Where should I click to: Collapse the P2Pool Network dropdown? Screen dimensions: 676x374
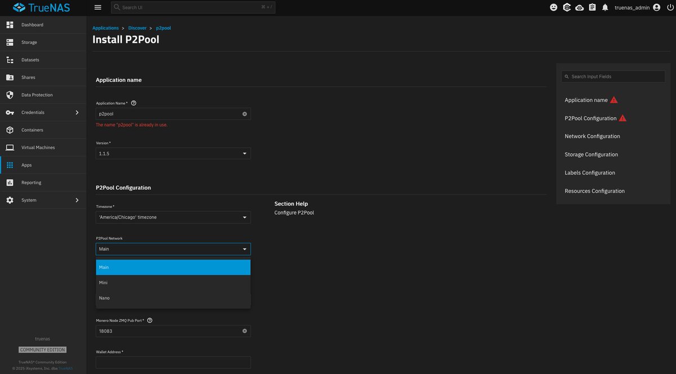pyautogui.click(x=173, y=249)
